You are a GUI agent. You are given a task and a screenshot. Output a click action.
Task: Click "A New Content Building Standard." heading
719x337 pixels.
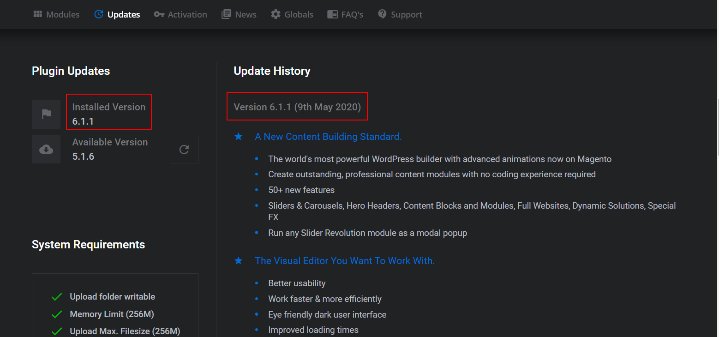click(328, 137)
